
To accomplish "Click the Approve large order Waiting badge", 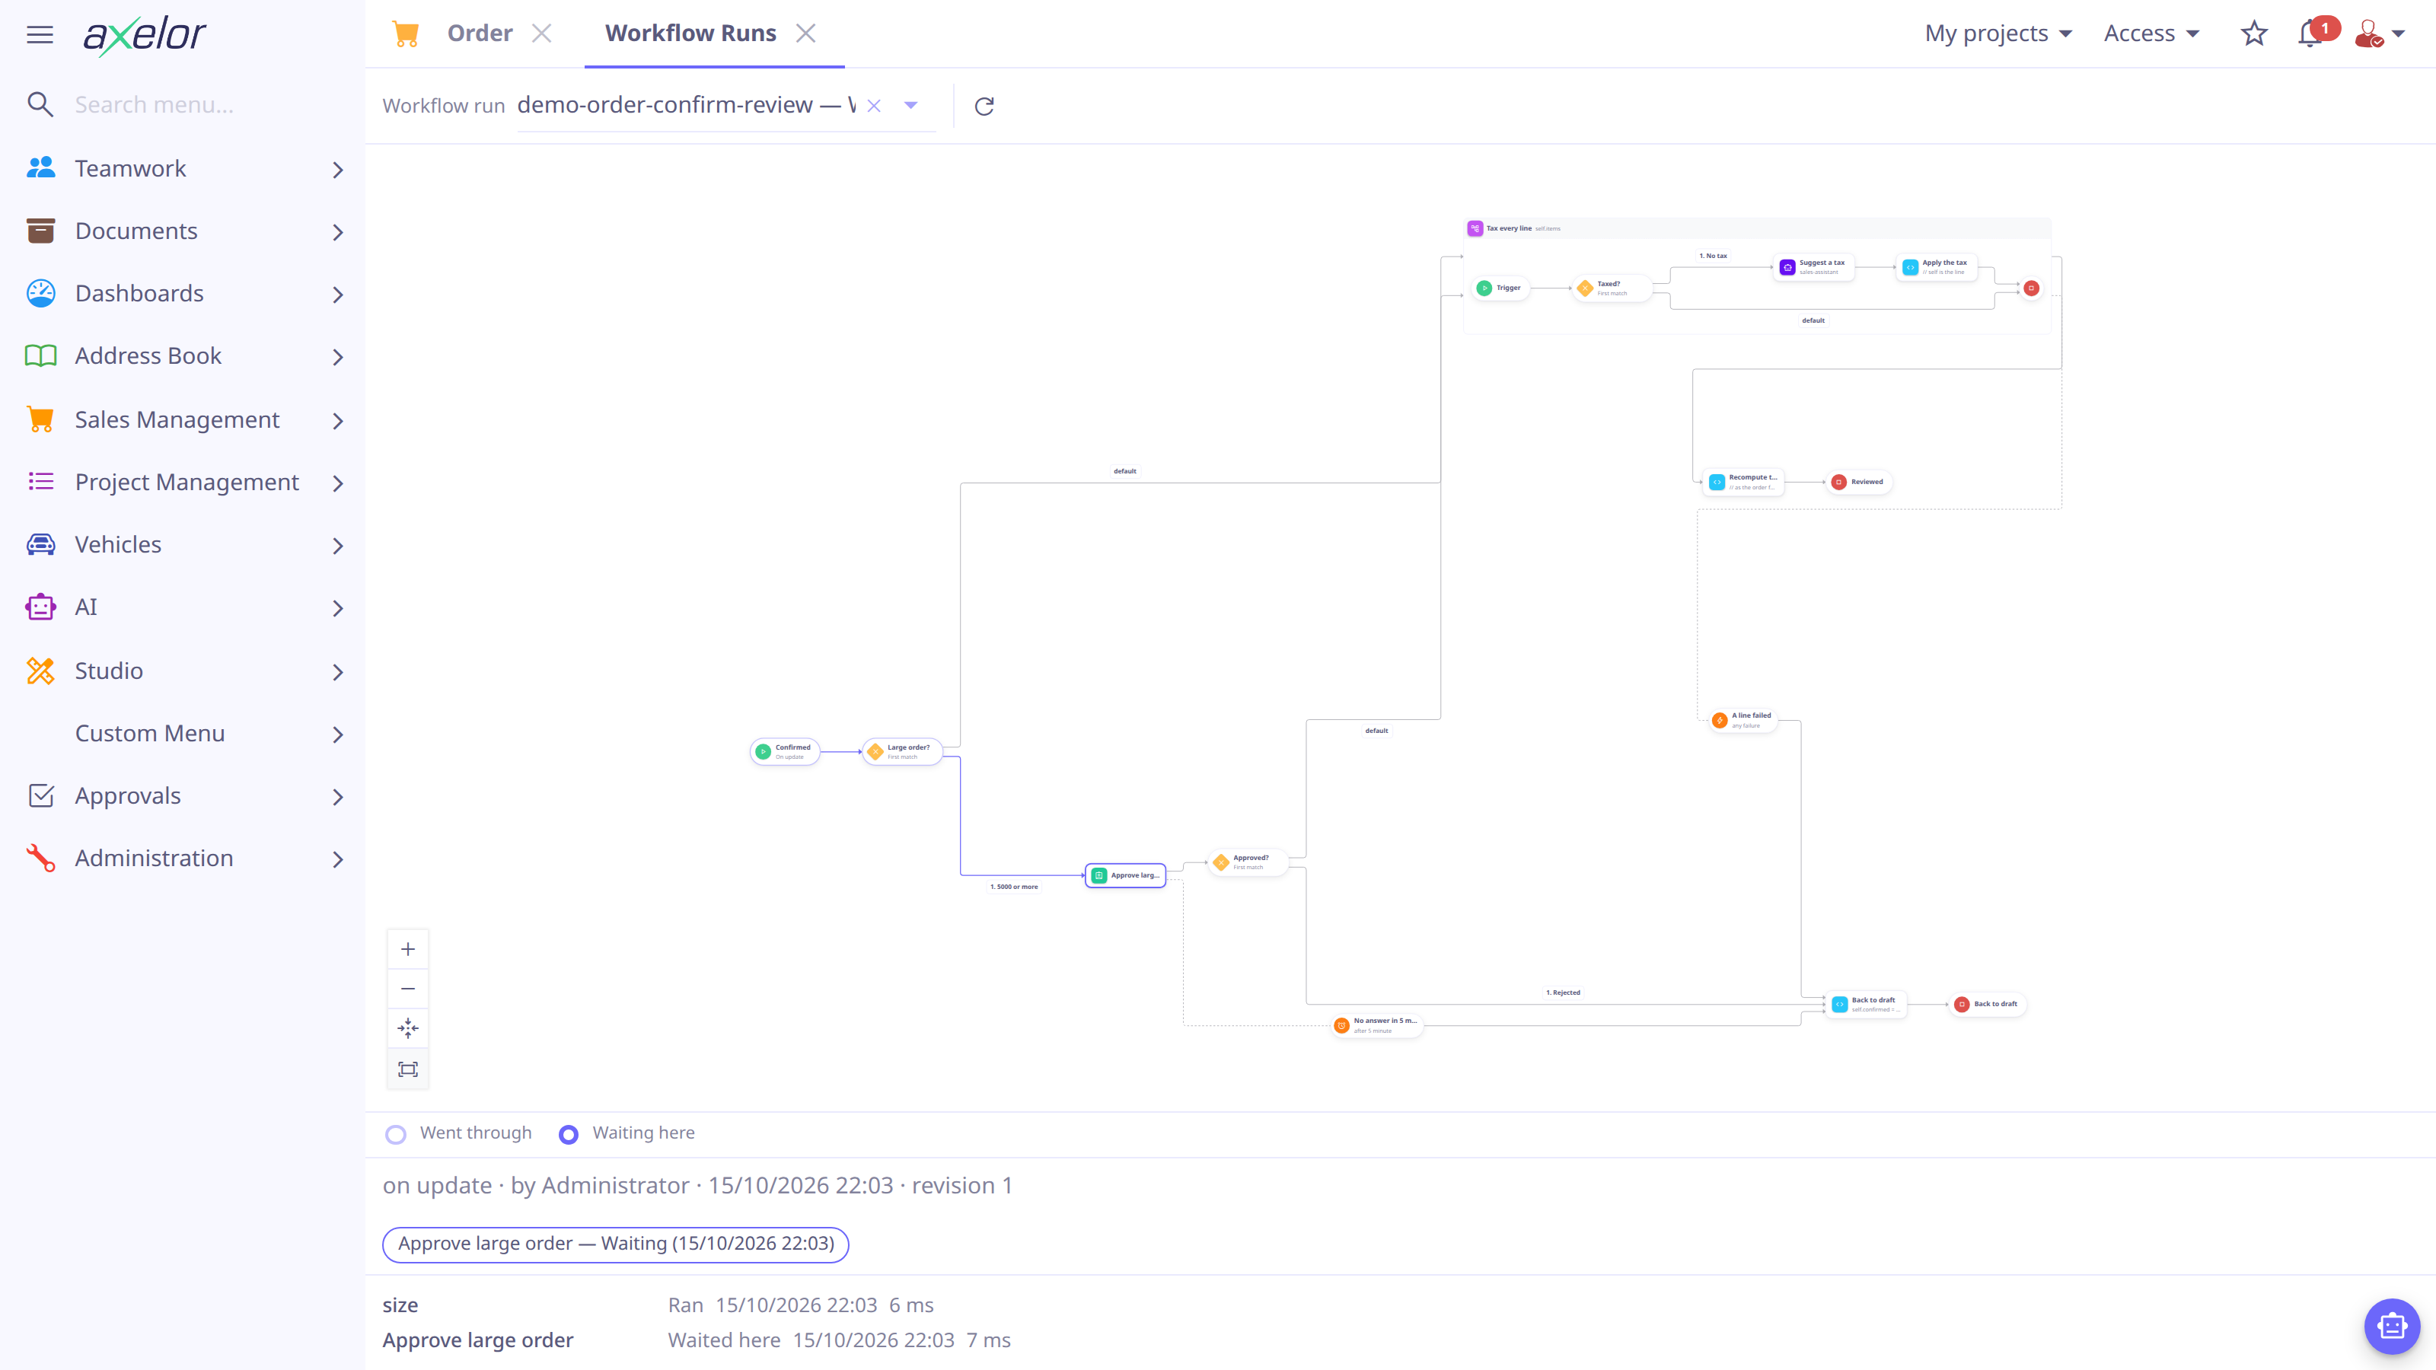I will [616, 1244].
